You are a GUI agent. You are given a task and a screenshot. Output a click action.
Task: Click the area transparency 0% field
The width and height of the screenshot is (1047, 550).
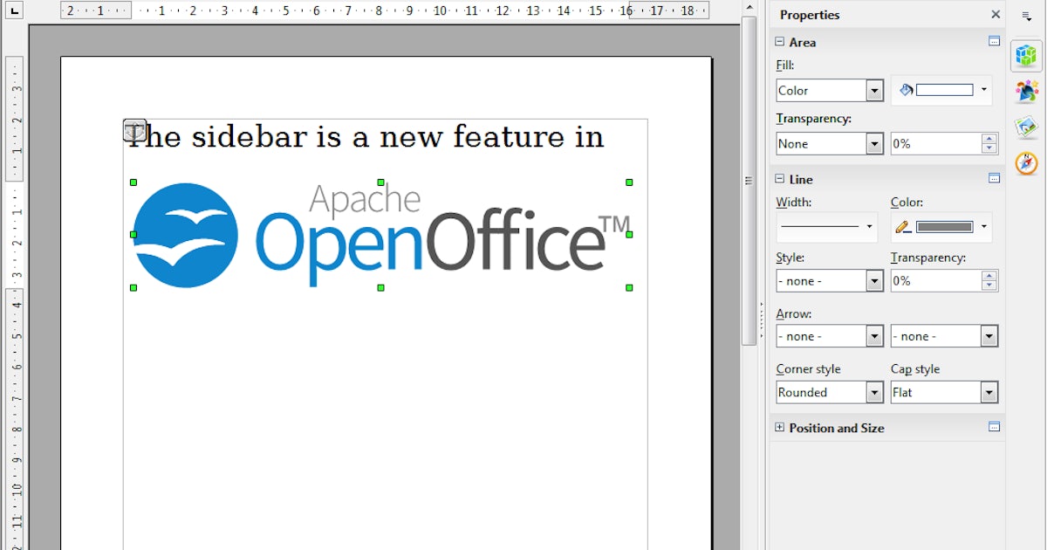point(935,144)
